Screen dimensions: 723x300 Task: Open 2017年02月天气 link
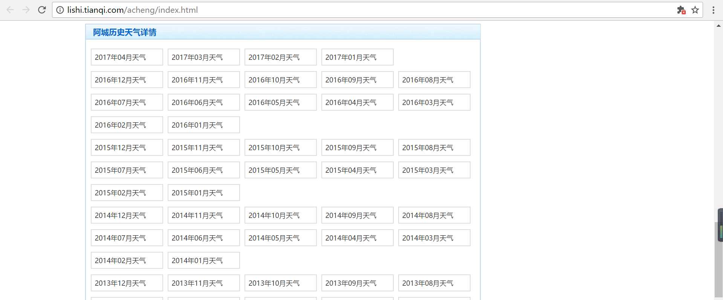(281, 57)
